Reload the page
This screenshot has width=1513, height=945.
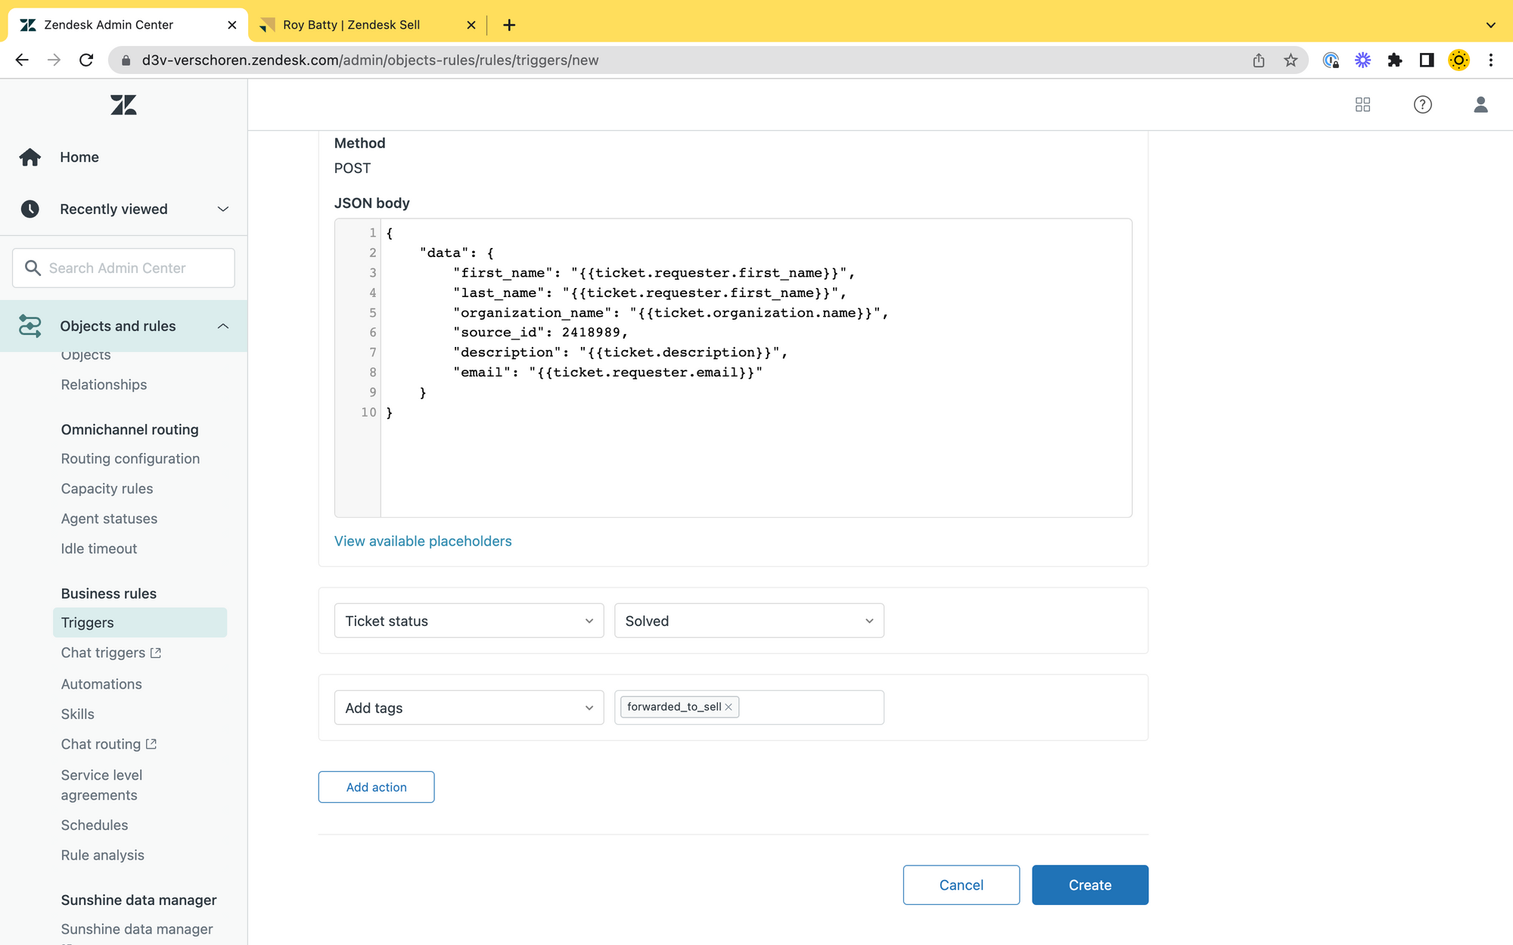86,60
